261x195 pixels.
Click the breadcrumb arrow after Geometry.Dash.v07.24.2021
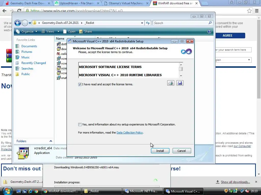pyautogui.click(x=82, y=23)
